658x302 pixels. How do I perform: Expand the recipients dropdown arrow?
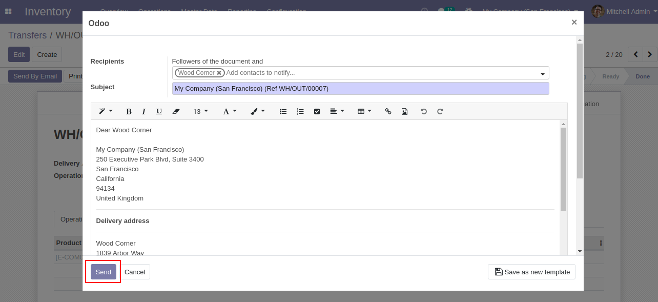click(x=543, y=74)
